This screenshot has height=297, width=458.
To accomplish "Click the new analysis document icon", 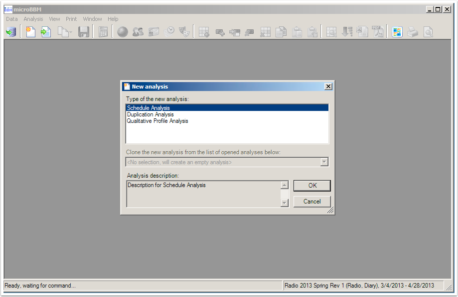I will pyautogui.click(x=31, y=32).
